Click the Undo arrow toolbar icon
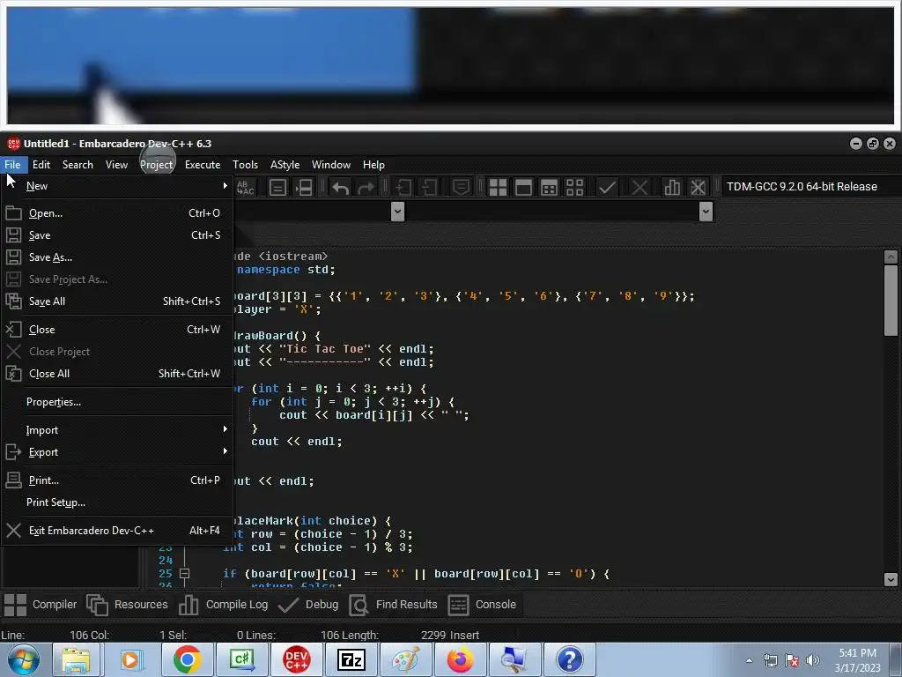The width and height of the screenshot is (902, 677). click(x=341, y=187)
